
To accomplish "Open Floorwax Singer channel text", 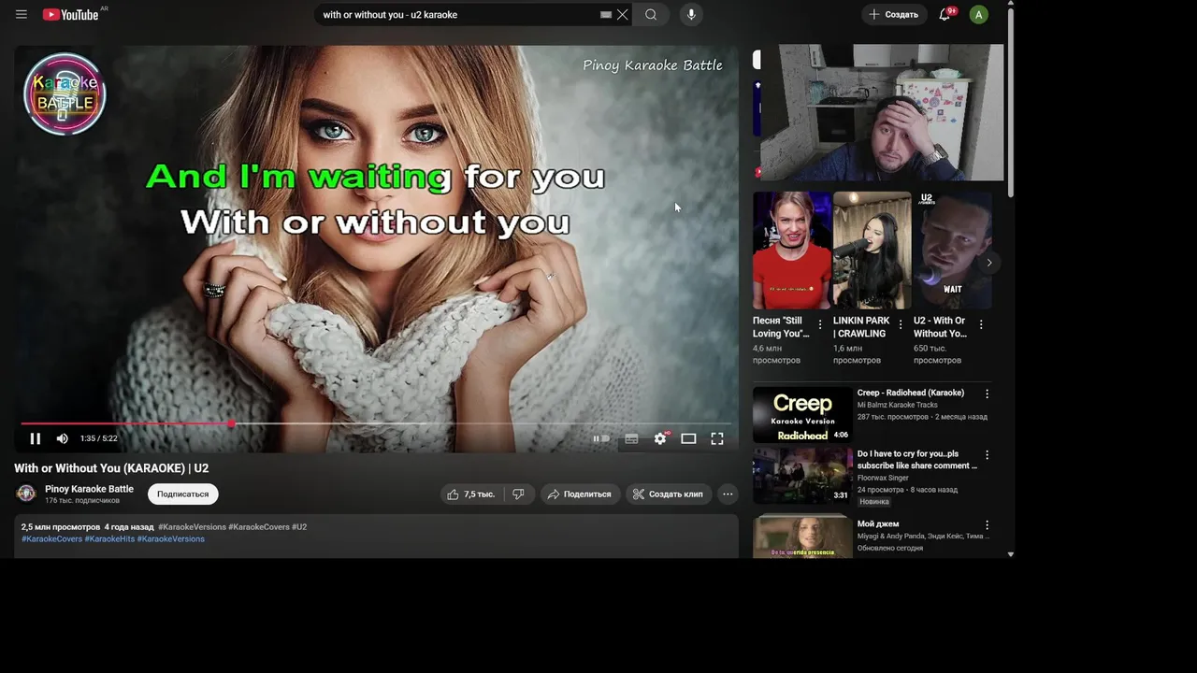I will click(x=883, y=478).
